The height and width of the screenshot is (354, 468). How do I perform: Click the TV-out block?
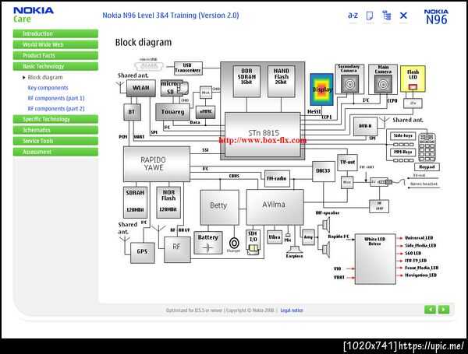347,163
